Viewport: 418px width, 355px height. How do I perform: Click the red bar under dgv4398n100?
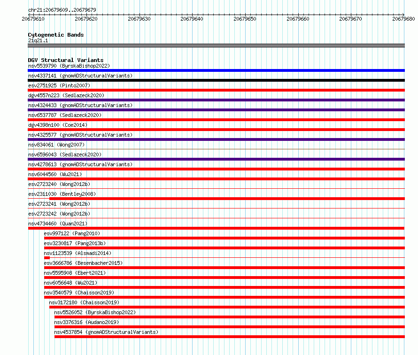(216, 130)
